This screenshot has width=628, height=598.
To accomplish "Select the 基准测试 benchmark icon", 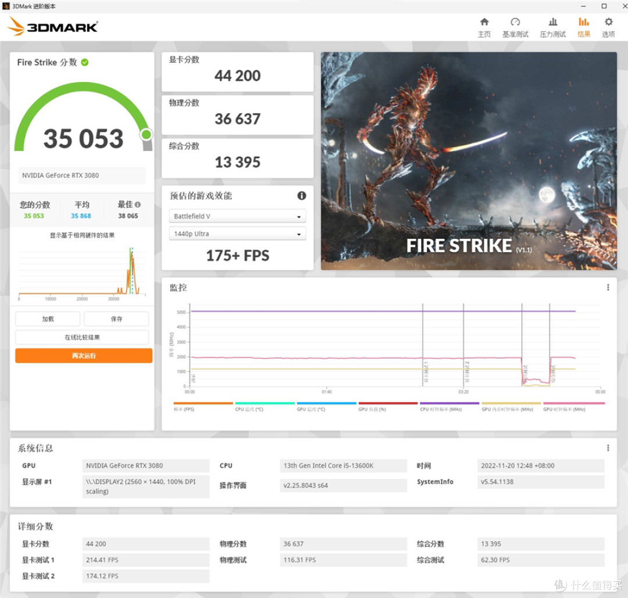I will 515,27.
